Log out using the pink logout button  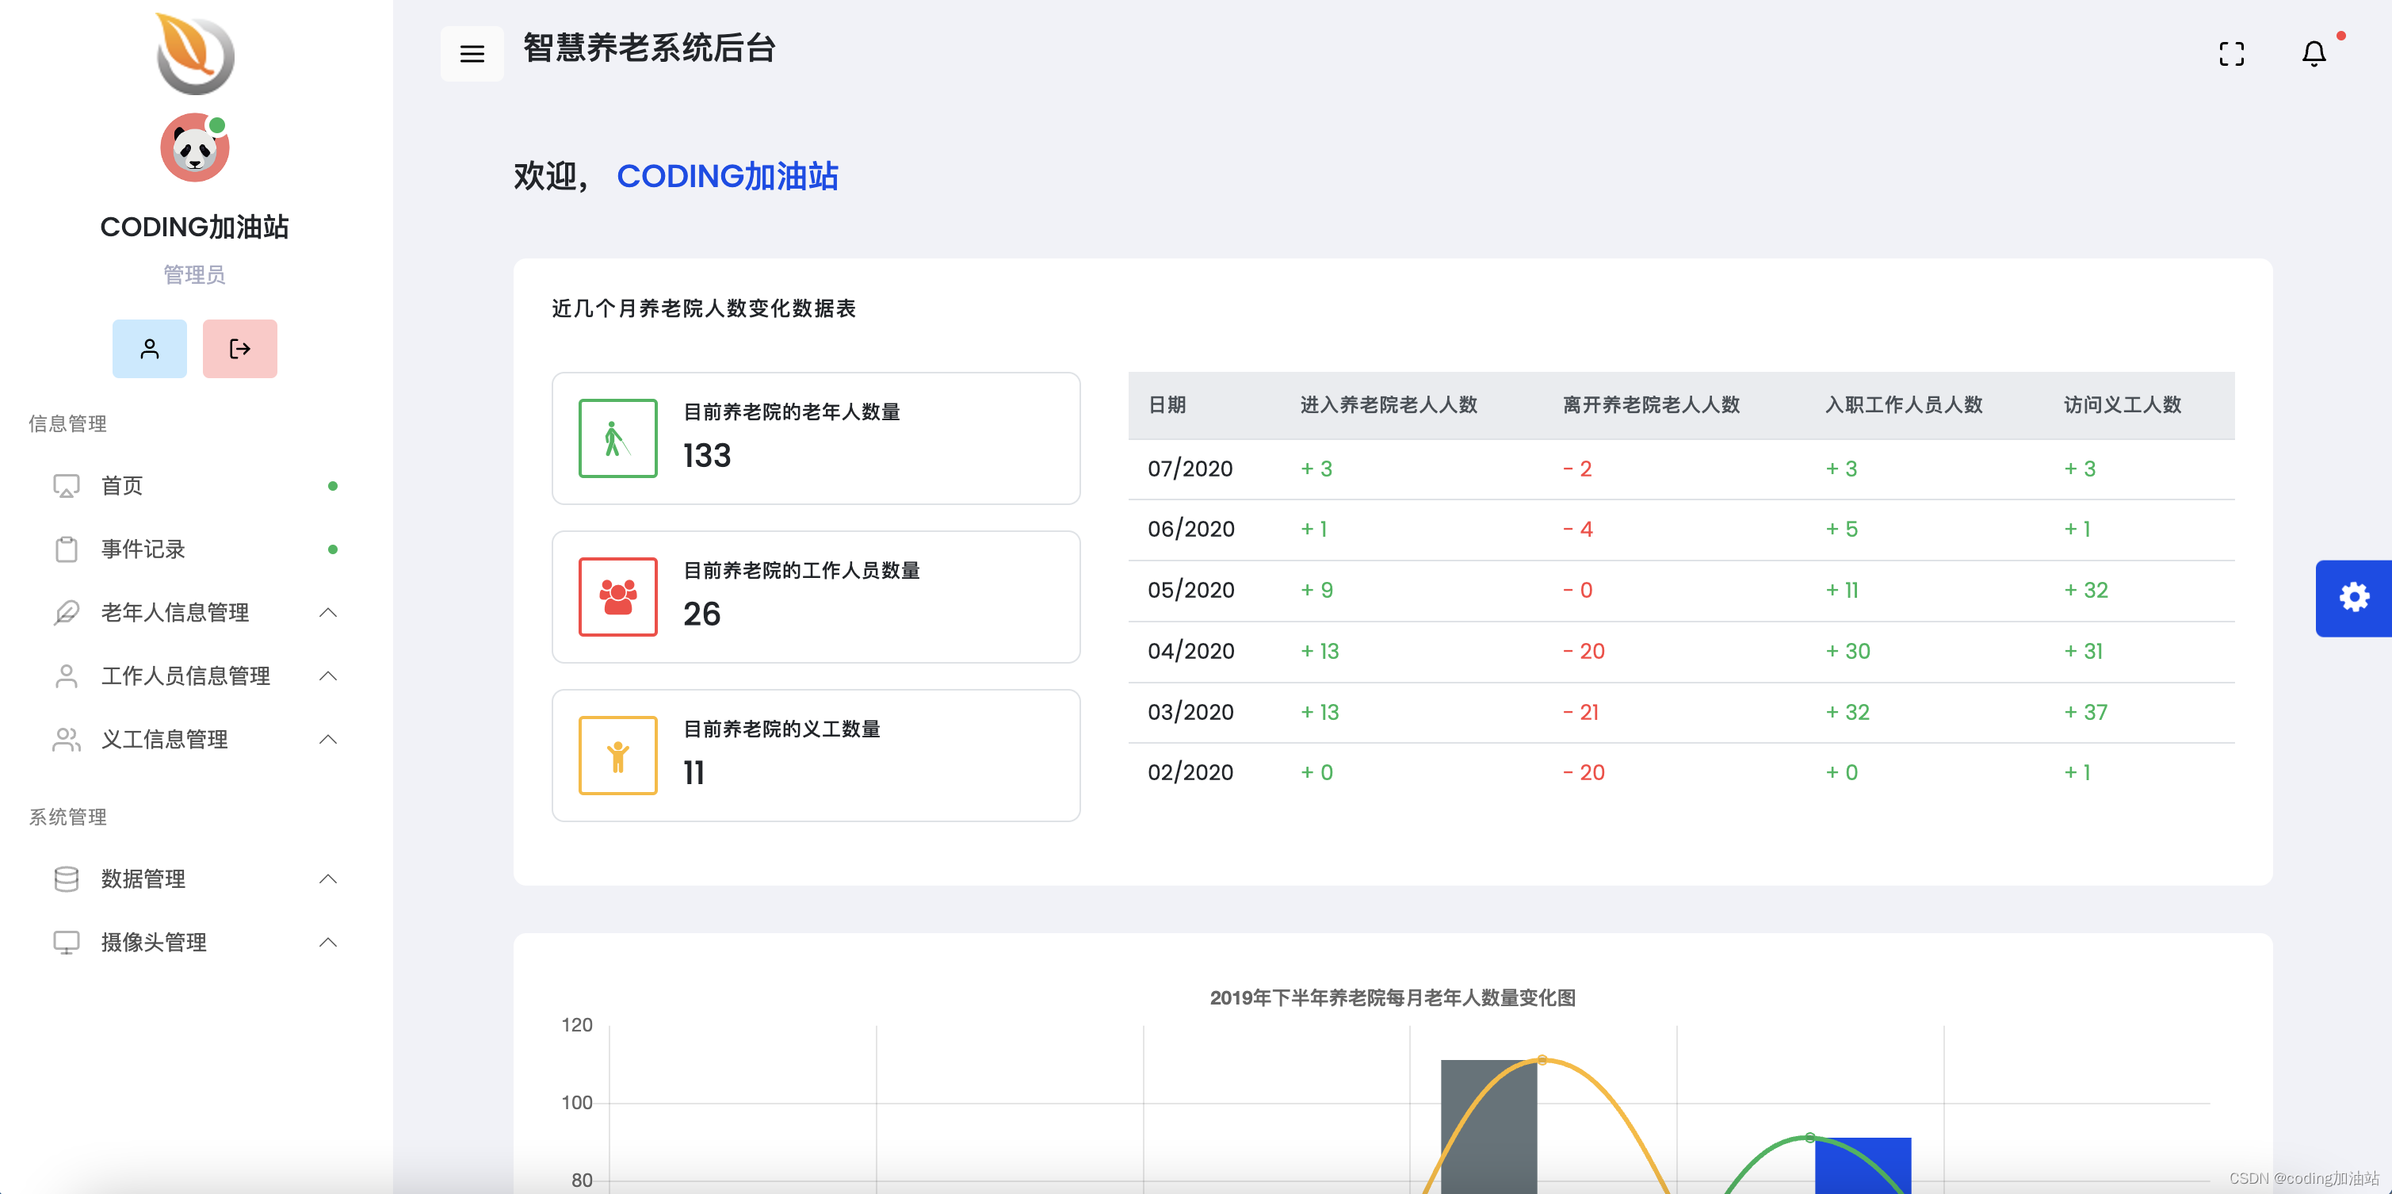(x=239, y=348)
